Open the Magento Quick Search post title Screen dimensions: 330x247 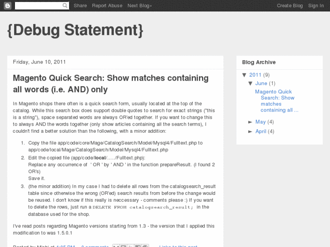tap(111, 84)
